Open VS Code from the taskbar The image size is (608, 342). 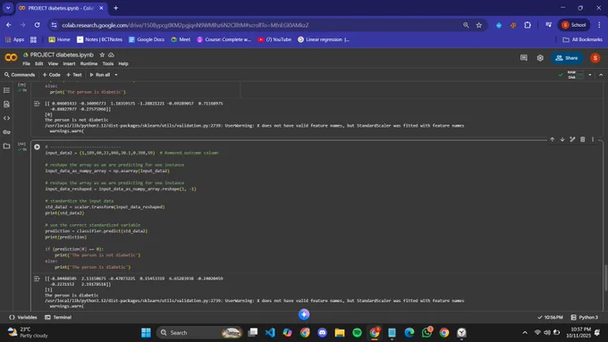[270, 333]
